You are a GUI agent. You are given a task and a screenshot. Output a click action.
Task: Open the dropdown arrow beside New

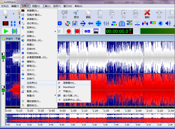(x=13, y=14)
